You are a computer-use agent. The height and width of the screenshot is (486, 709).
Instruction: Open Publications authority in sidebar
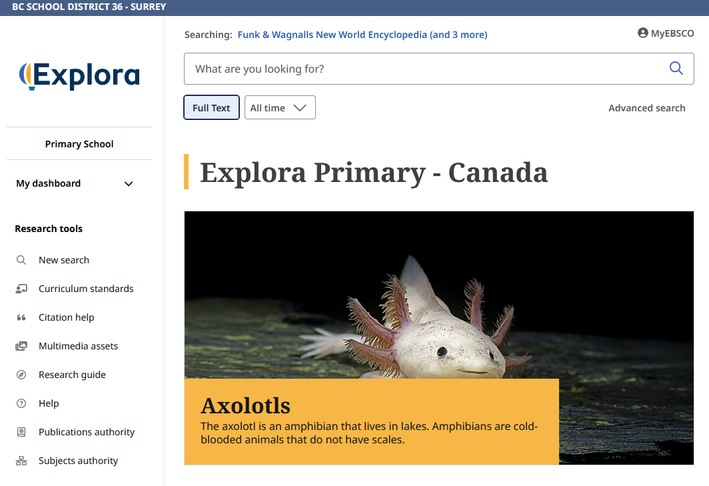pyautogui.click(x=87, y=432)
